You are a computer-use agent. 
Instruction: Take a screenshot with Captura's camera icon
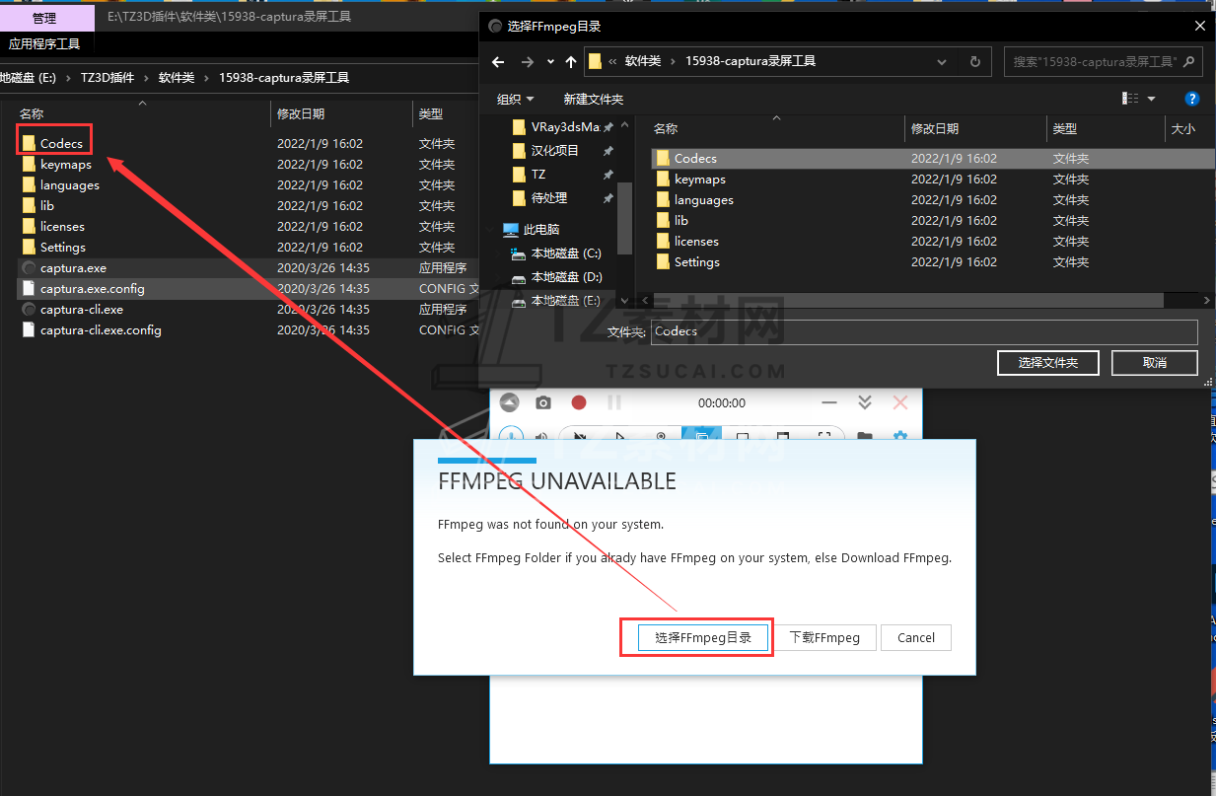(543, 402)
